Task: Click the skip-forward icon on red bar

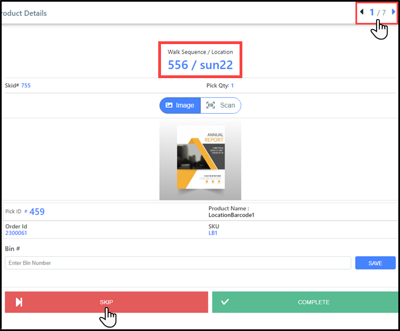Action: pos(19,302)
